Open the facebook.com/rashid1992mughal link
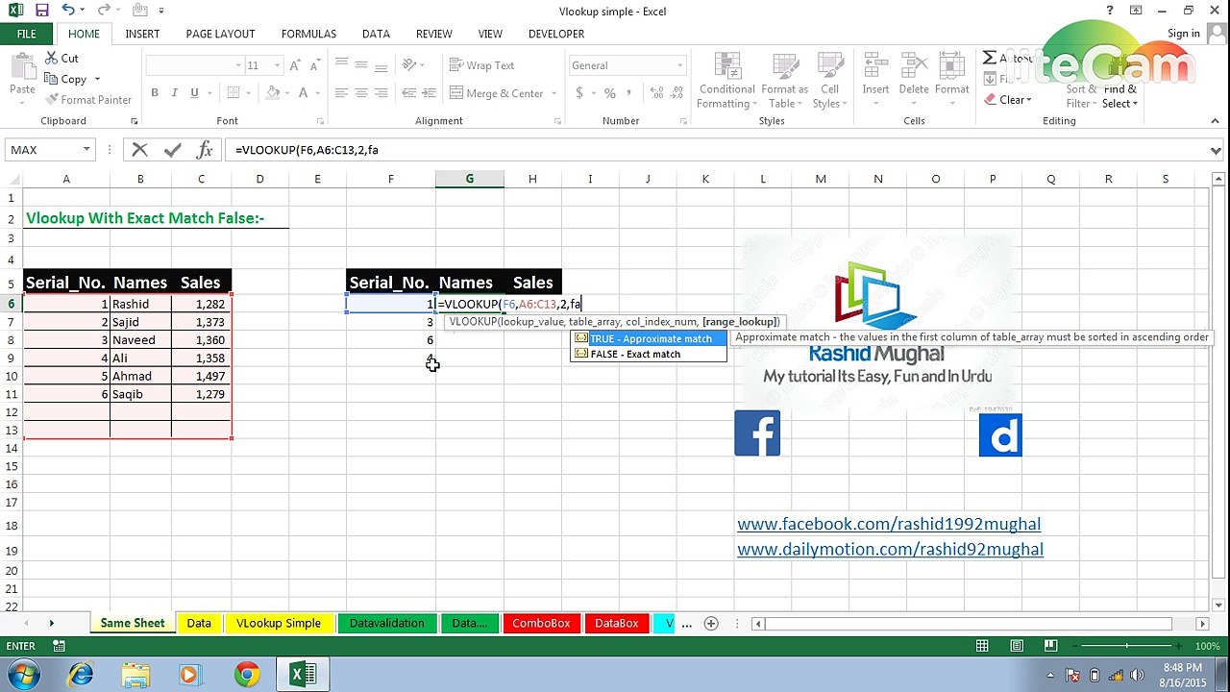Viewport: 1230px width, 692px height. click(x=889, y=524)
